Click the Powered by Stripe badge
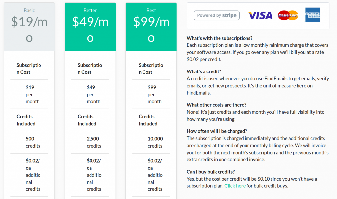337x199 pixels. point(217,15)
